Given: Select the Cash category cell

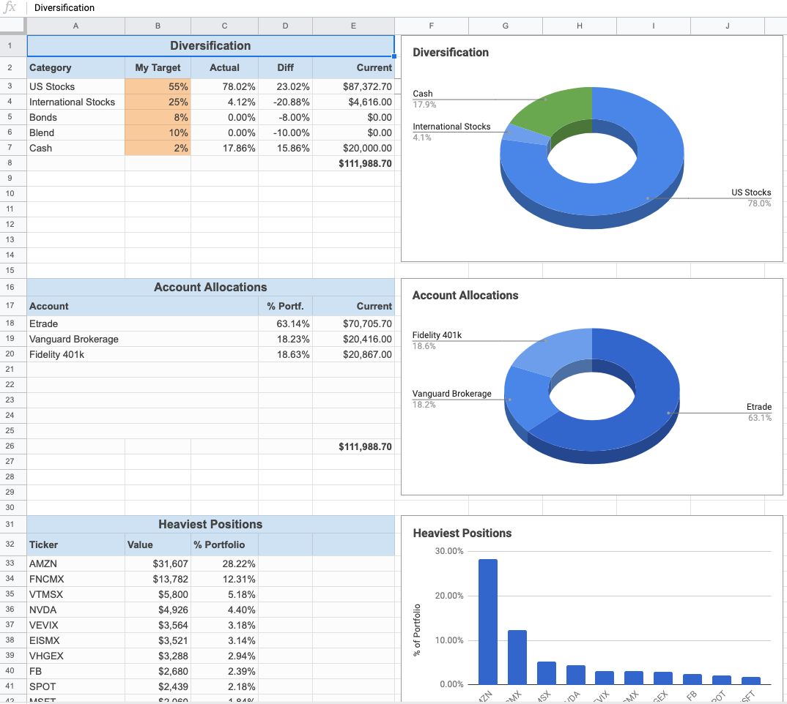Looking at the screenshot, I should coord(75,148).
